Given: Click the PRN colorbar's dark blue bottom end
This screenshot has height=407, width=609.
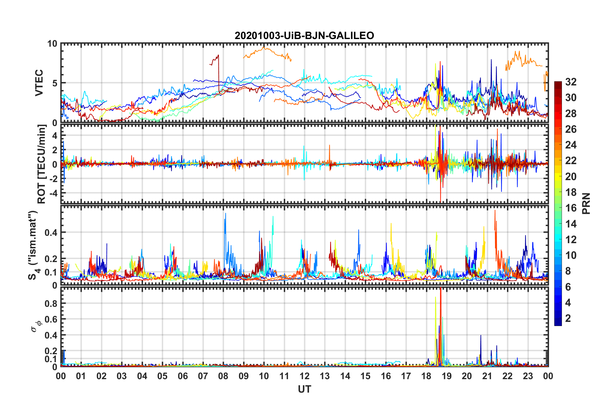Looking at the screenshot, I should [x=558, y=323].
